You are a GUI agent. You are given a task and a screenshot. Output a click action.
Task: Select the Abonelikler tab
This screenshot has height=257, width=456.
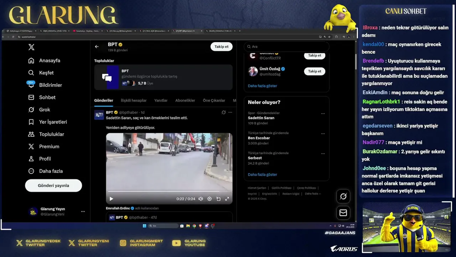pos(185,101)
